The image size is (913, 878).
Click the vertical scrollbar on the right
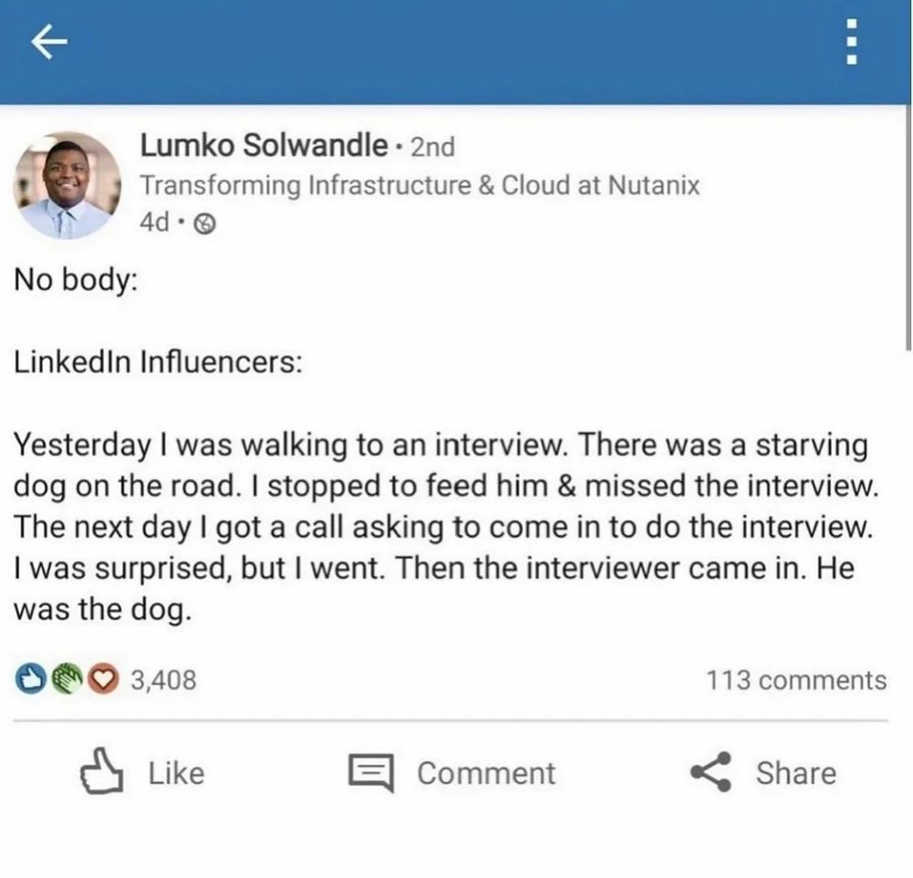tap(908, 227)
